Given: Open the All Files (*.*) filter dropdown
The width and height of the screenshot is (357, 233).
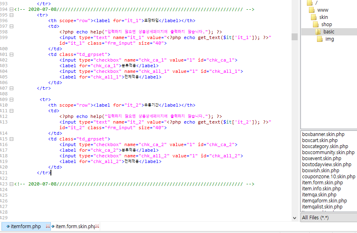Looking at the screenshot, I should (x=329, y=217).
